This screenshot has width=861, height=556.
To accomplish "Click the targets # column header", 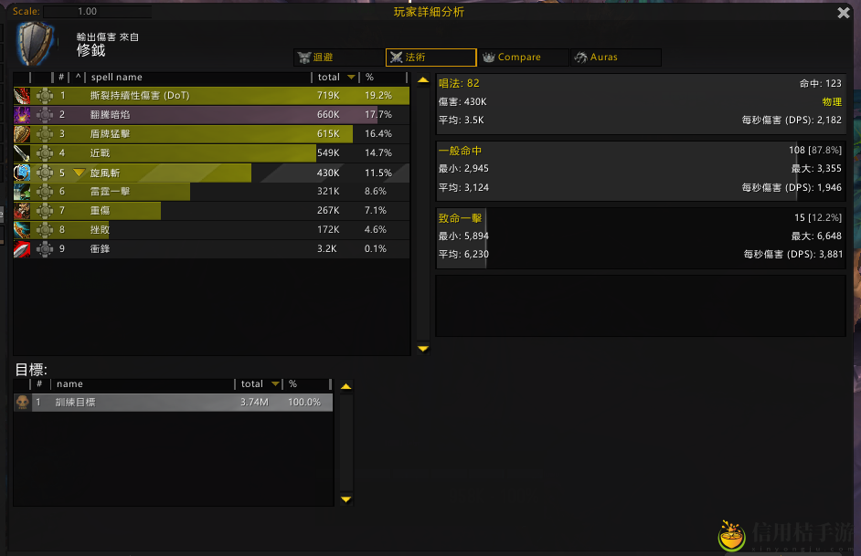I will point(39,383).
